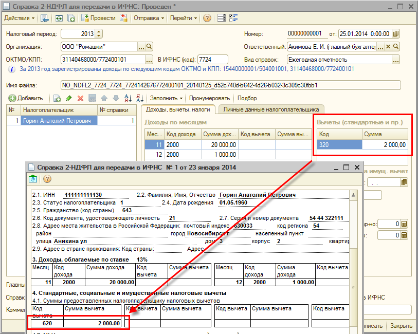Click the magnifier icon next to Организация
Image resolution: width=418 pixels, height=334 pixels.
(x=149, y=46)
